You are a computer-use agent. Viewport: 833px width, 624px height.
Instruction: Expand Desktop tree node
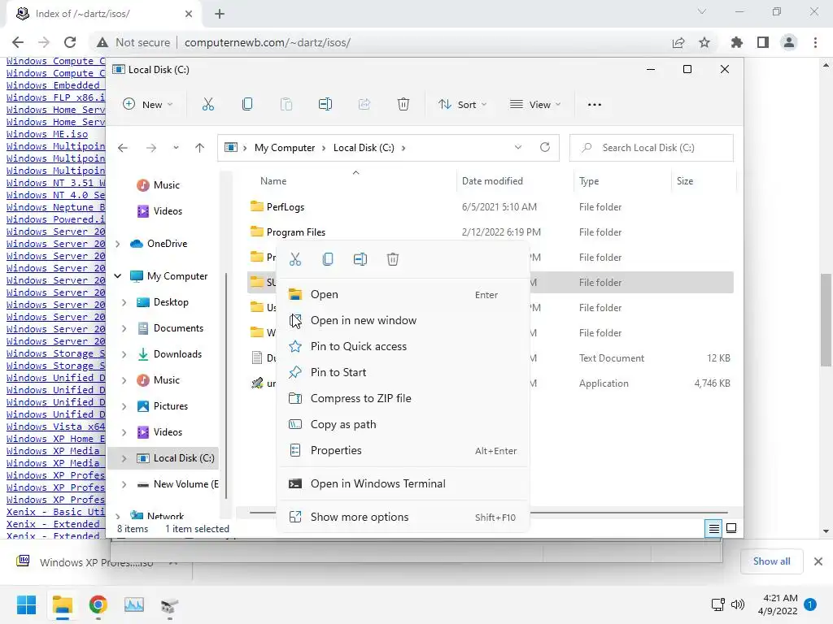pyautogui.click(x=124, y=302)
